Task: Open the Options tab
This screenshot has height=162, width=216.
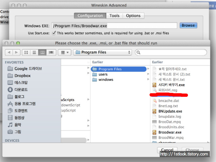Action: [x=133, y=16]
